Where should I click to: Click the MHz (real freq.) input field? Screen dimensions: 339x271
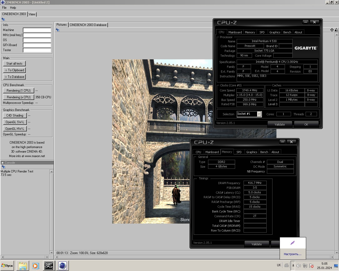pos(37,35)
